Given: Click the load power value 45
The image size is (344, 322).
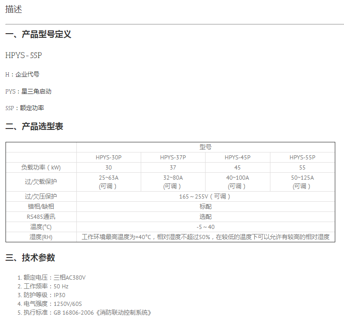Looking at the screenshot, I should pyautogui.click(x=238, y=168).
